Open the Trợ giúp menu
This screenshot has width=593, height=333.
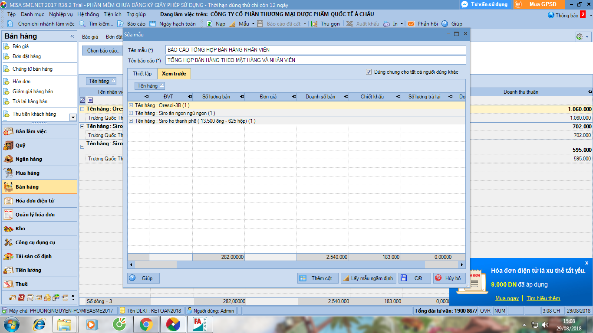click(136, 14)
